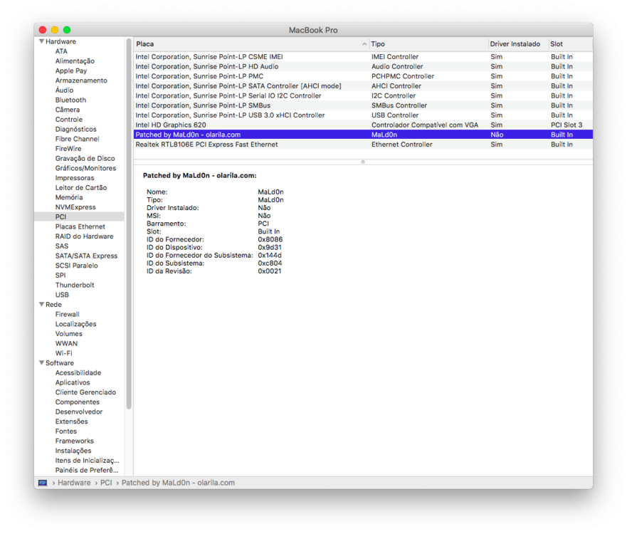Open the Wi-Fi network entry
The image size is (627, 534).
pos(63,353)
